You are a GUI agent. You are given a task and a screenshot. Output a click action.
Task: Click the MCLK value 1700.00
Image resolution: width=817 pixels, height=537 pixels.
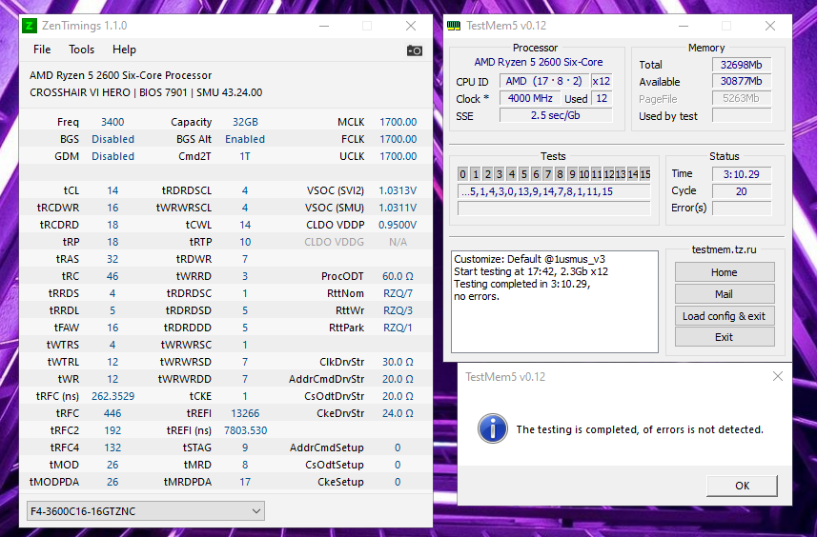(x=398, y=122)
